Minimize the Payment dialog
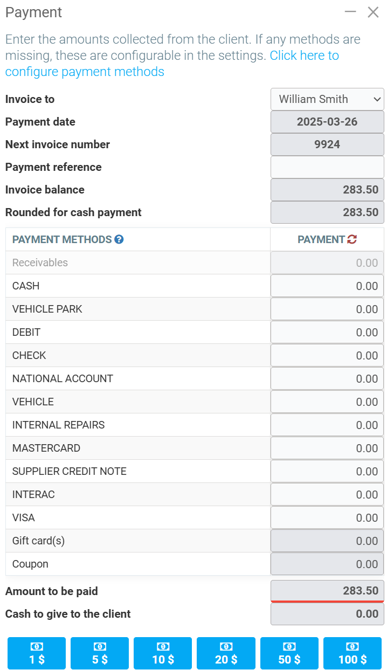The image size is (387, 670). click(350, 12)
